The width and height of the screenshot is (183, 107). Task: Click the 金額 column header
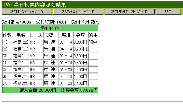(x=80, y=35)
